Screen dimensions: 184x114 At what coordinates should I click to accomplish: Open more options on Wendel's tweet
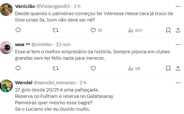pyautogui.click(x=178, y=82)
